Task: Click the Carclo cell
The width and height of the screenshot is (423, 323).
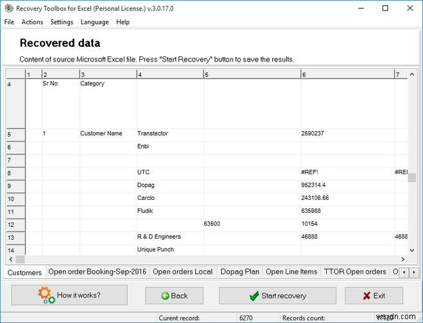Action: pos(170,199)
